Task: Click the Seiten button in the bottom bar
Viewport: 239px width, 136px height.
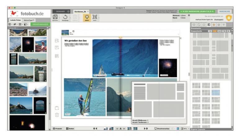Action: 70,129
